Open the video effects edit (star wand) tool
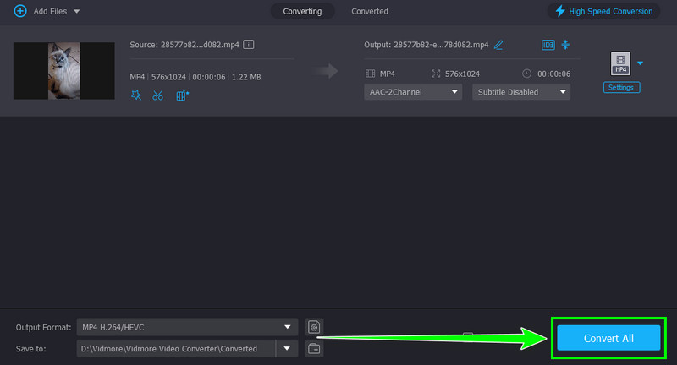This screenshot has width=677, height=365. pyautogui.click(x=137, y=95)
